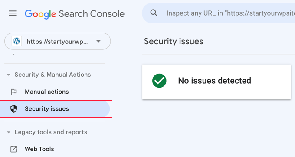295x157 pixels.
Task: Click the WordPress property icon
Action: click(x=17, y=41)
